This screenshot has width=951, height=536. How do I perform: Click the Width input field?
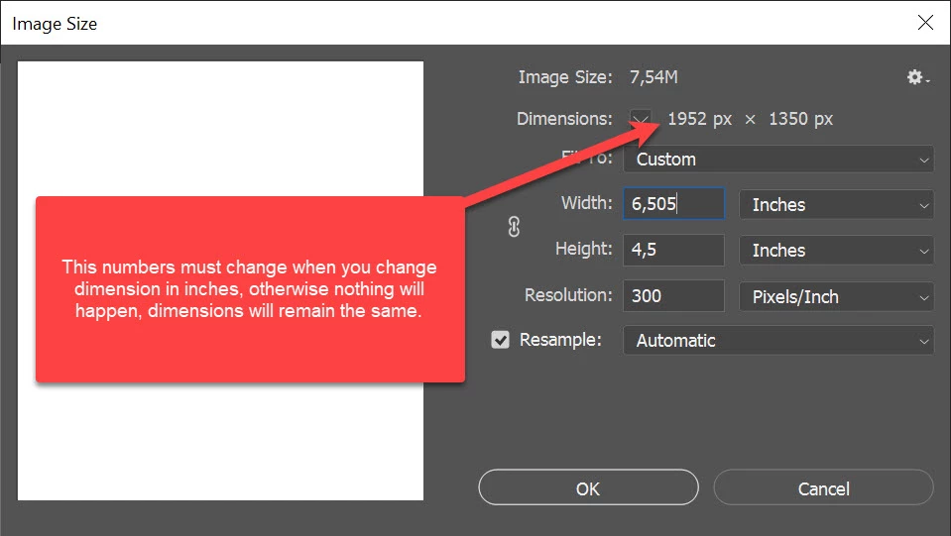point(673,203)
